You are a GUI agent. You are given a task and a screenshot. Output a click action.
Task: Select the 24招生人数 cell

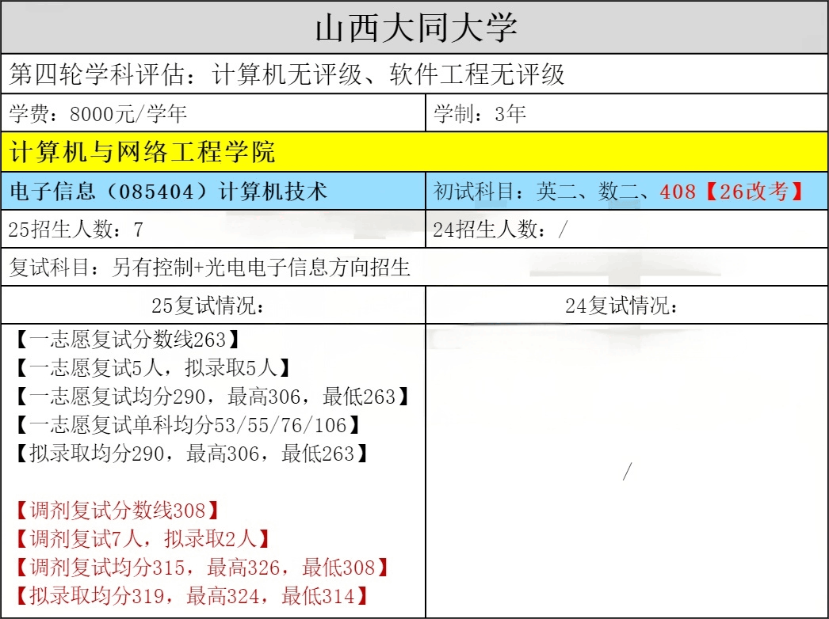coord(501,230)
